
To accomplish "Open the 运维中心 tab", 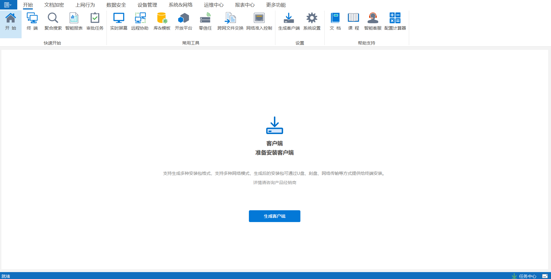I will 214,5.
